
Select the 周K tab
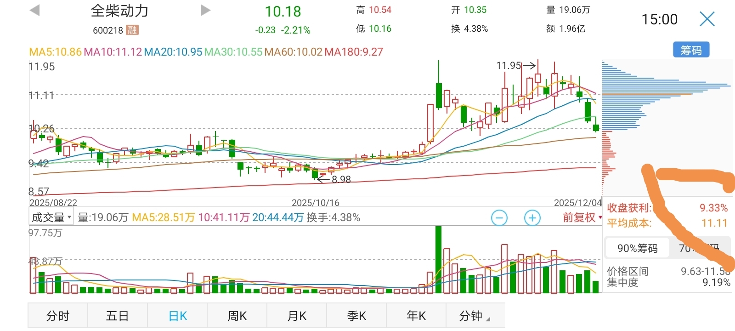[x=237, y=316]
